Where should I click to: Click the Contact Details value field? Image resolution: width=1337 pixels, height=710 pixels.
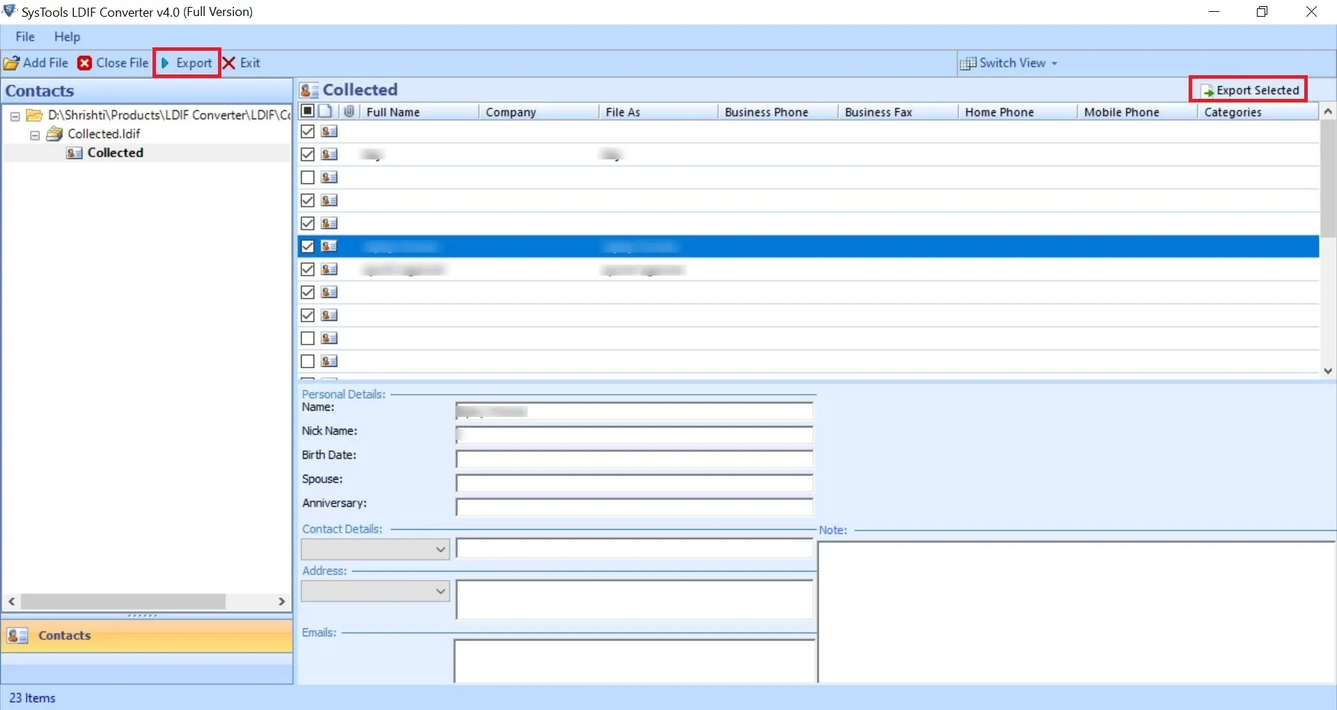pyautogui.click(x=634, y=549)
